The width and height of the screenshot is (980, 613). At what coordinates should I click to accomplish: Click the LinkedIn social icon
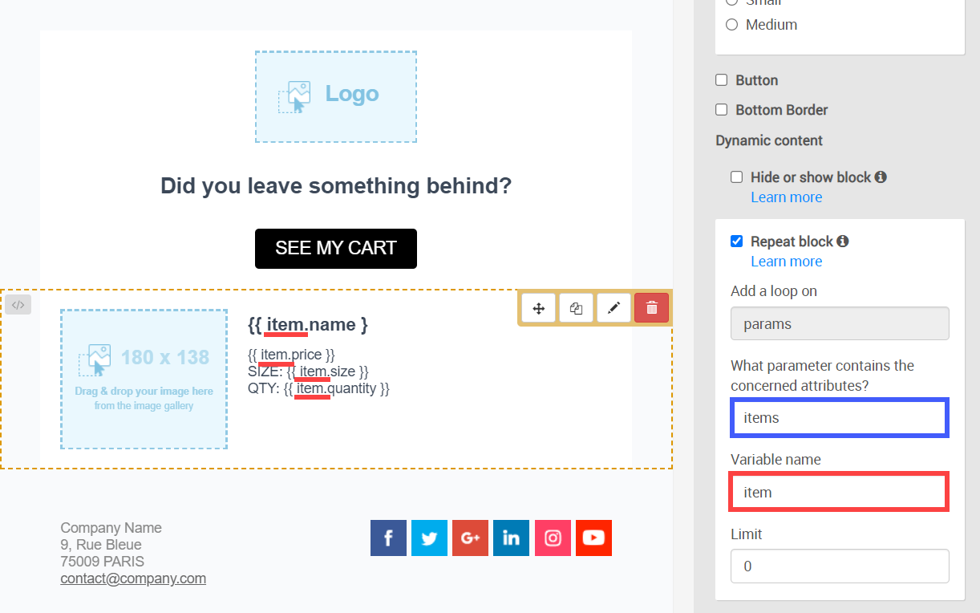[511, 538]
